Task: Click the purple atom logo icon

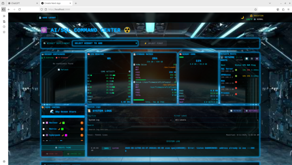Action: point(44,30)
